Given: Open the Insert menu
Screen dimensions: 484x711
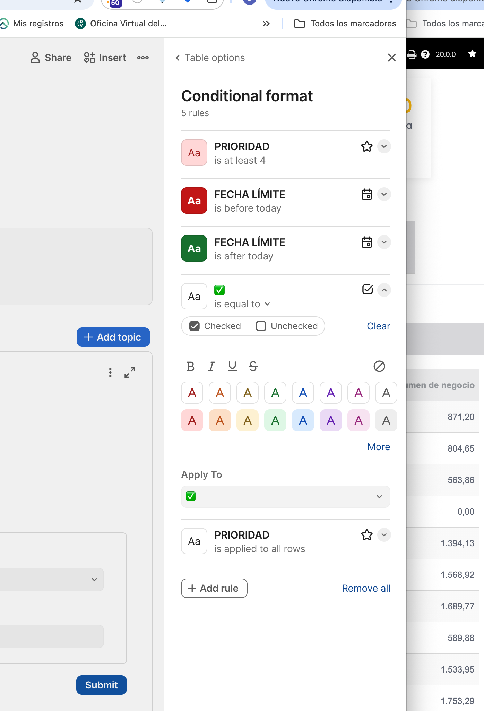Looking at the screenshot, I should pos(105,58).
